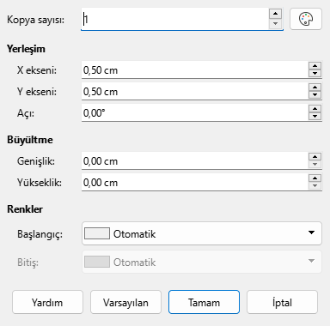Reset values with Varsayılan button
Viewport: 330px width, 326px height.
pyautogui.click(x=125, y=302)
